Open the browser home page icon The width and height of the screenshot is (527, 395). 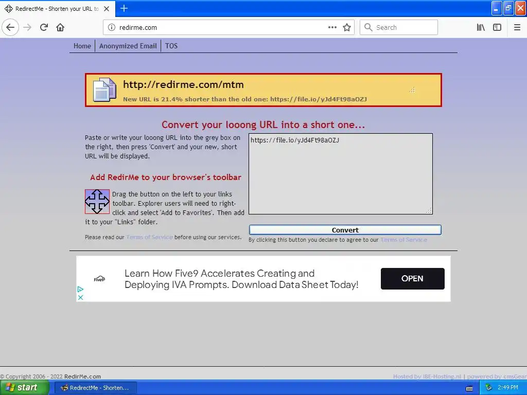coord(60,27)
